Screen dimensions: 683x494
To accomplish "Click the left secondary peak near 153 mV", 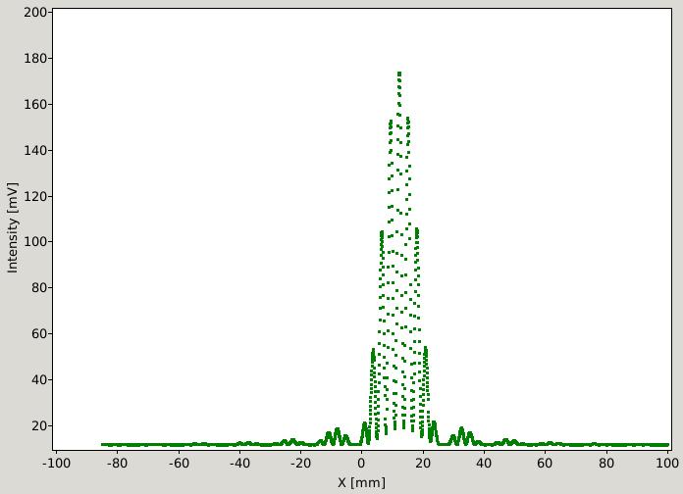I will coord(391,122).
